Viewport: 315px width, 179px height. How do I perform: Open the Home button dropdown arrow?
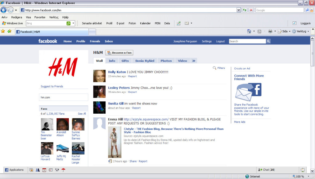254,32
